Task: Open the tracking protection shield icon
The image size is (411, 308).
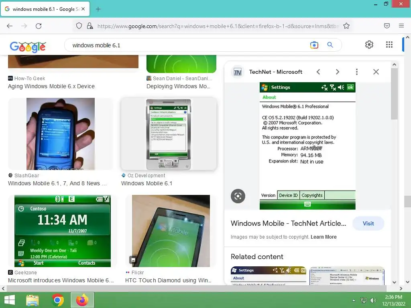Action: pos(79,26)
